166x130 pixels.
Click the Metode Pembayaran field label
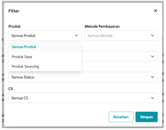pyautogui.click(x=102, y=27)
